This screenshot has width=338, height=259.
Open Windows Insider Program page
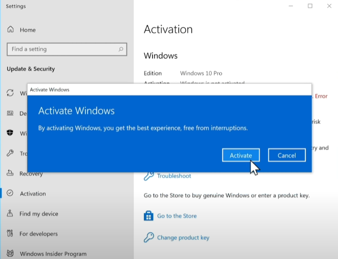(53, 254)
